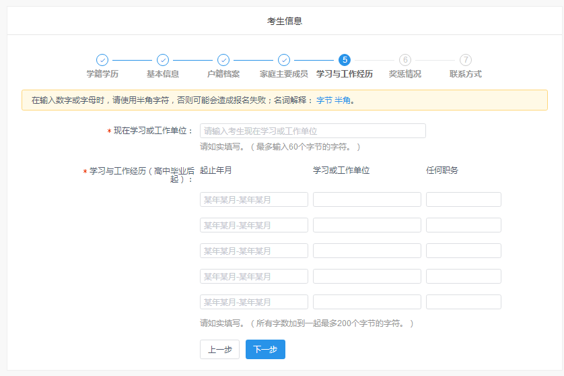Click the 户籍档案 step checkmark icon
Viewport: 564px width, 376px height.
click(x=223, y=60)
